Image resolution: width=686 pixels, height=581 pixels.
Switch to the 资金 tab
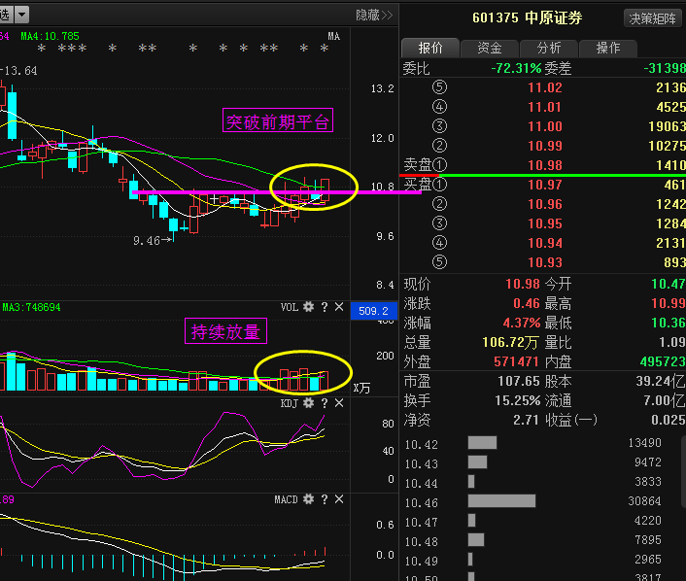pyautogui.click(x=490, y=48)
